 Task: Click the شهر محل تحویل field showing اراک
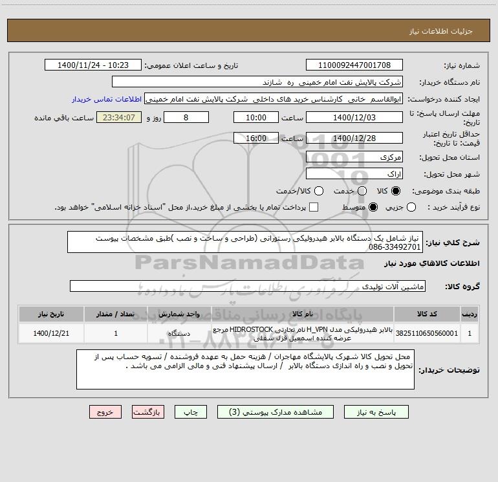coord(354,174)
